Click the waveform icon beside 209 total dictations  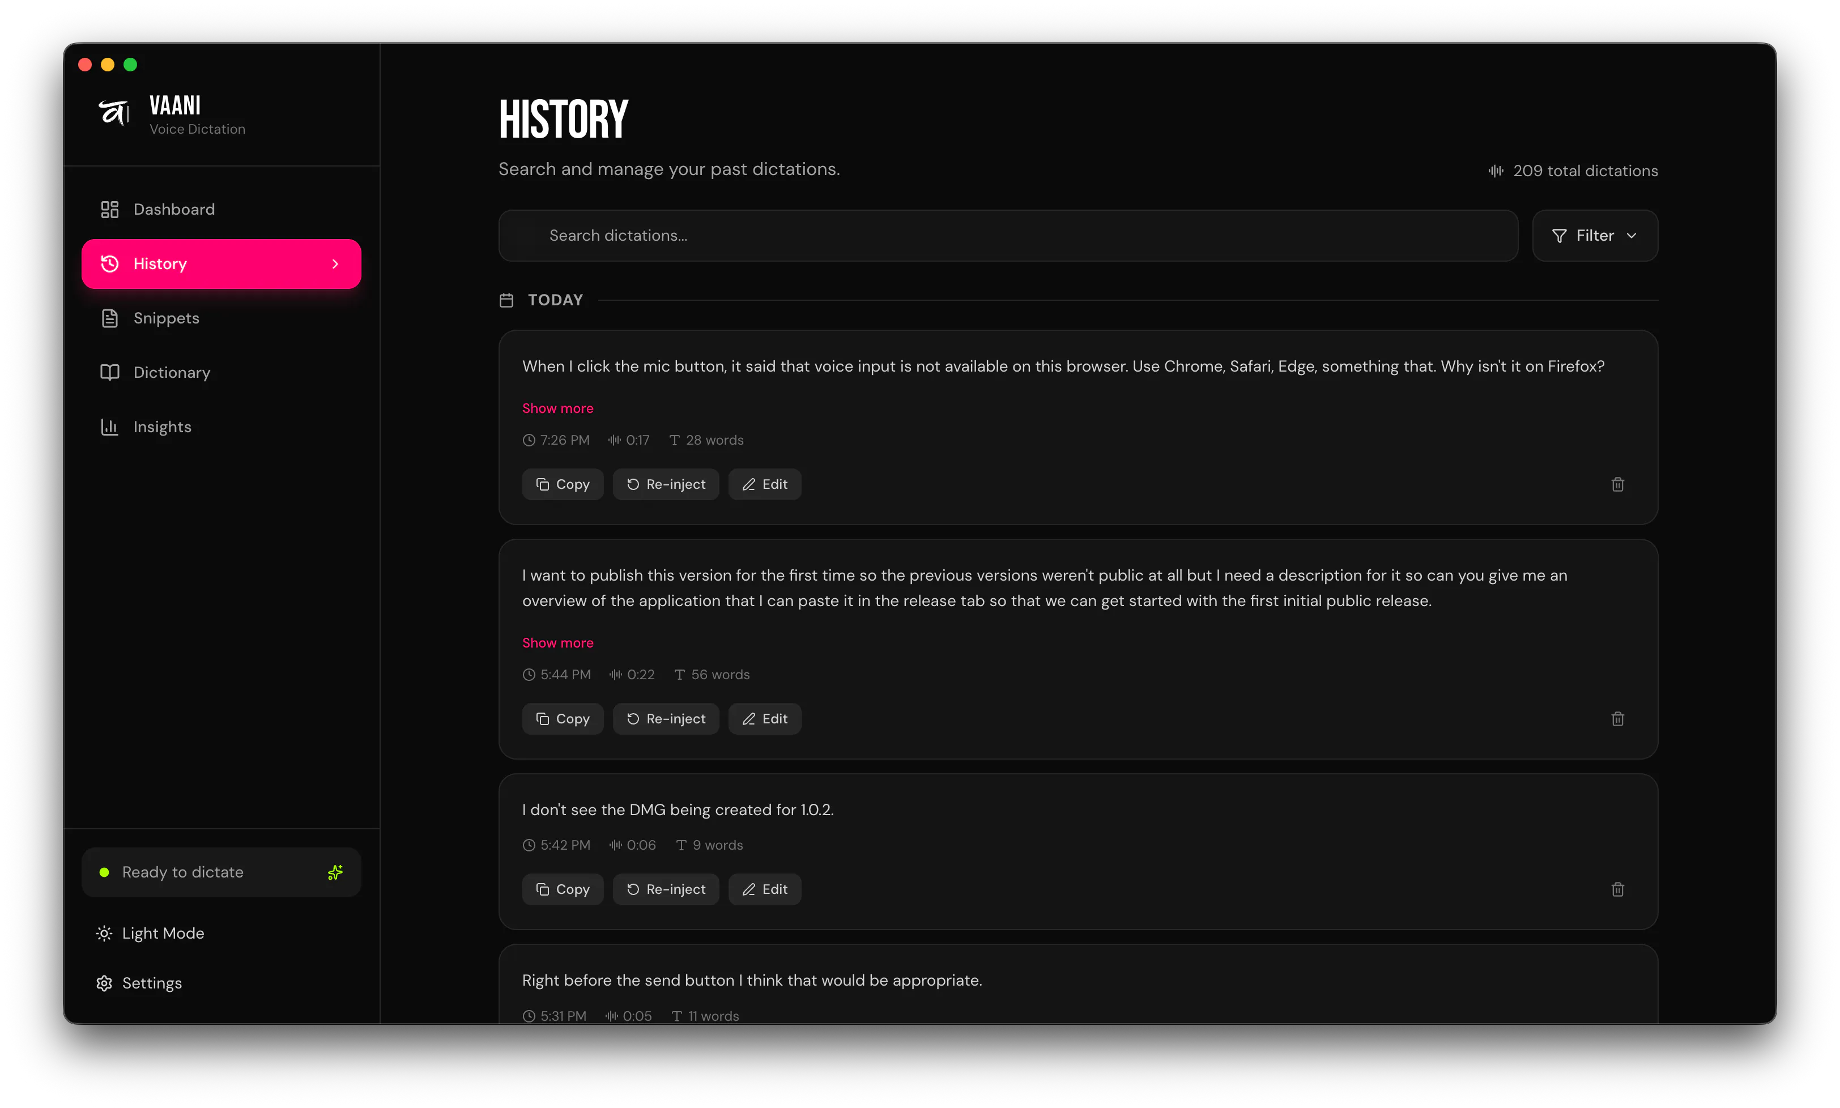[1495, 171]
